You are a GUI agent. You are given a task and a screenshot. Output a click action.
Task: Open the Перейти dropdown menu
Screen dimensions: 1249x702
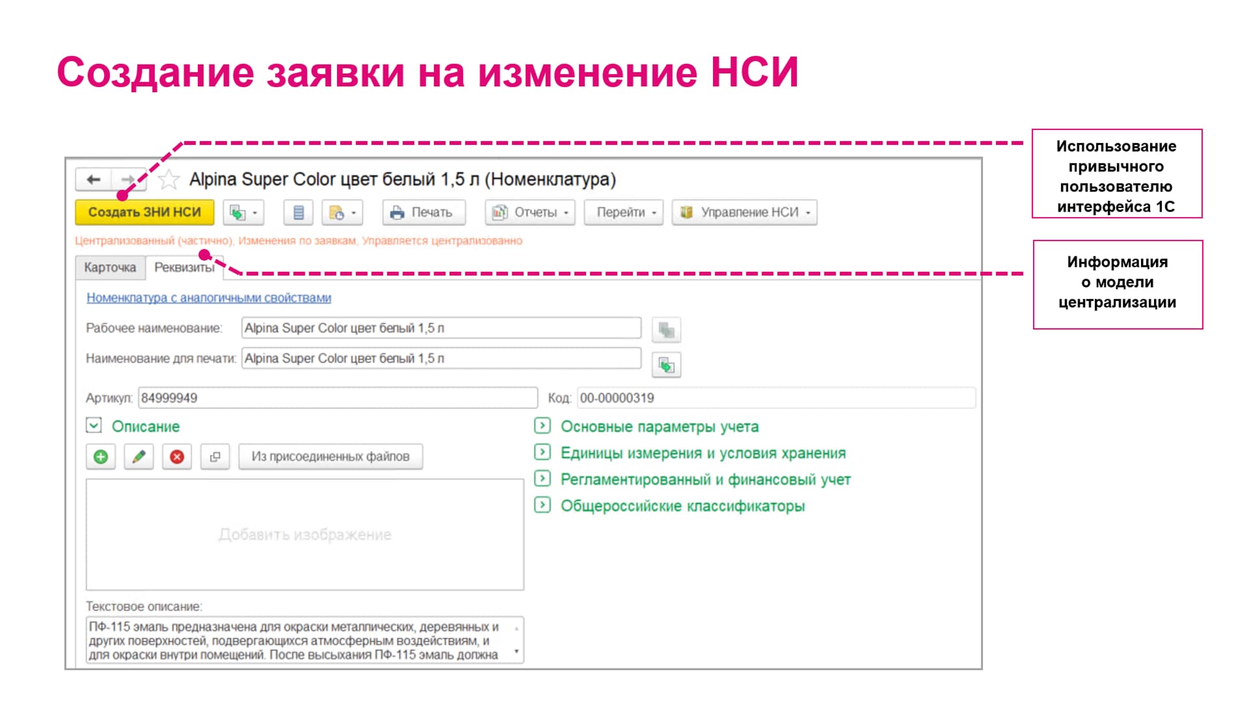624,213
